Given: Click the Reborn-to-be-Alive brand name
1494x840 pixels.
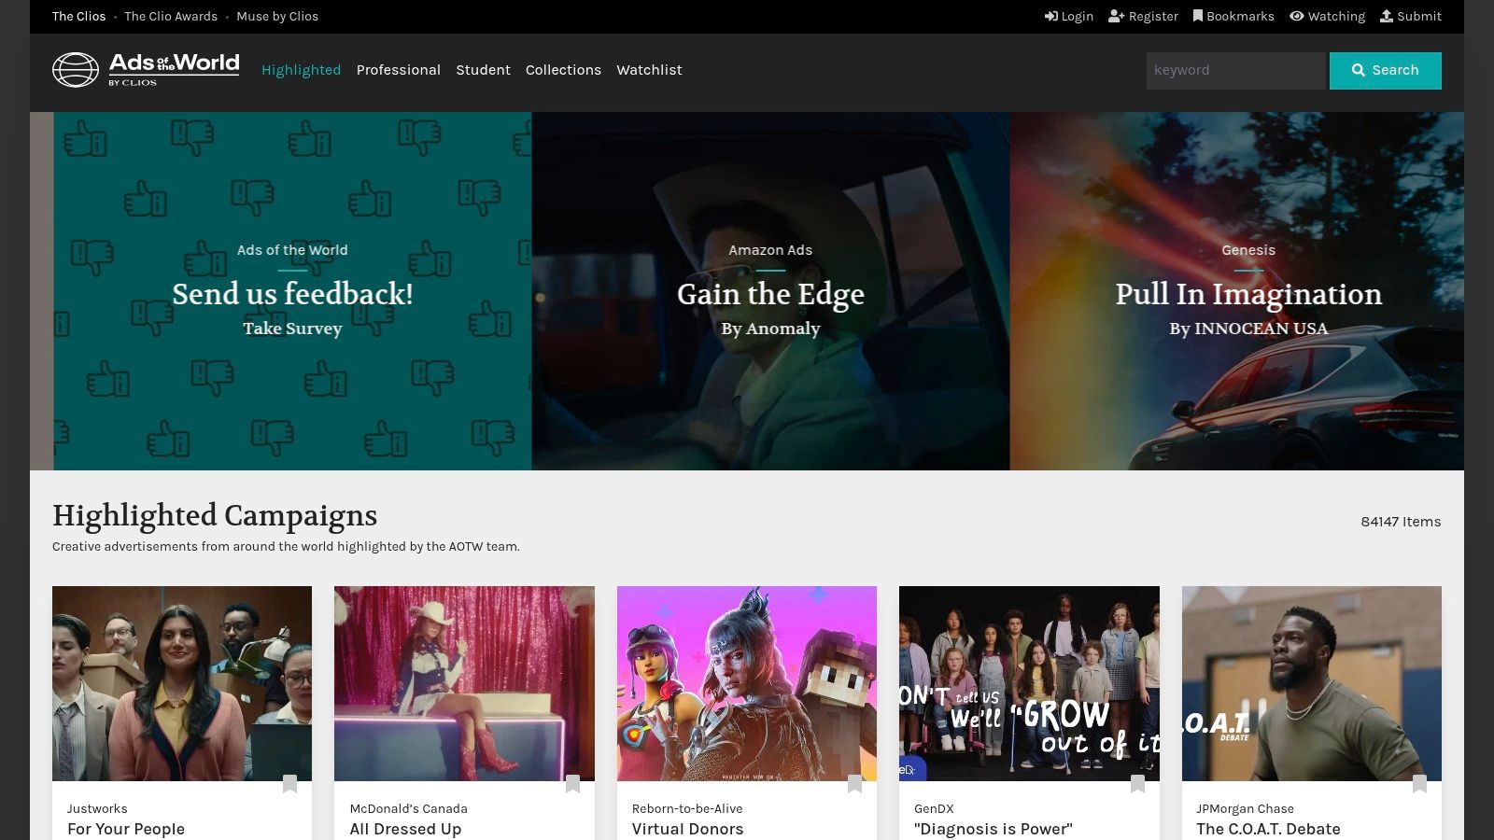Looking at the screenshot, I should point(687,808).
